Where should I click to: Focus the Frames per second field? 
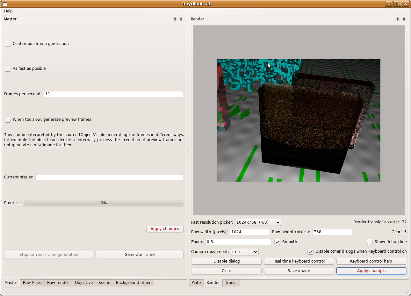click(x=113, y=94)
